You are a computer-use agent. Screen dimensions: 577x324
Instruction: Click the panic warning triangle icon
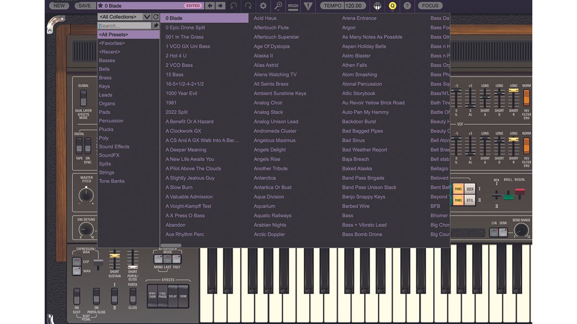tap(308, 6)
